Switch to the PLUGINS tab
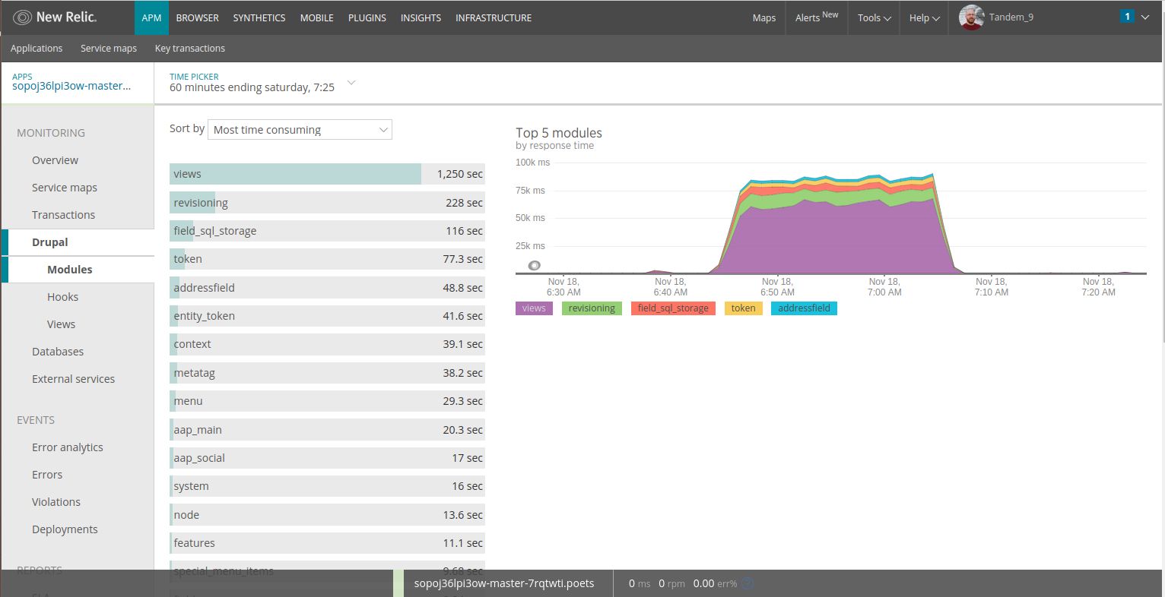The width and height of the screenshot is (1165, 597). click(367, 17)
